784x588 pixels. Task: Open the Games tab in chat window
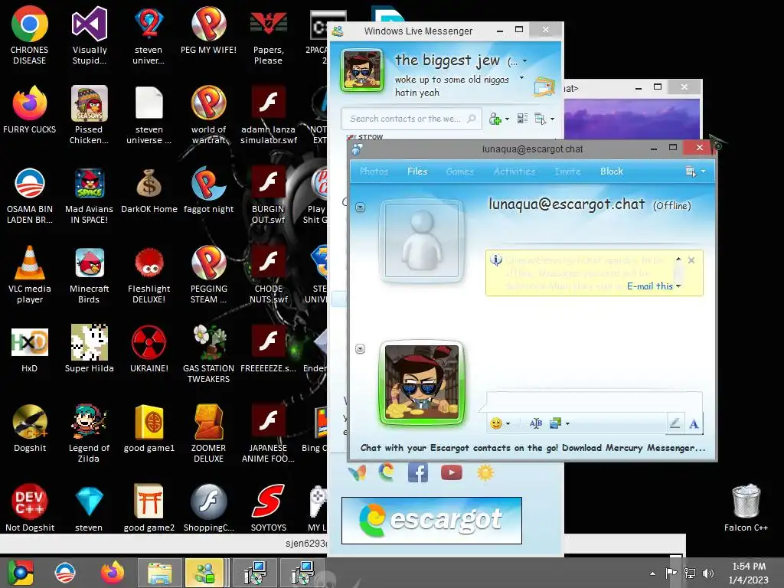coord(459,171)
